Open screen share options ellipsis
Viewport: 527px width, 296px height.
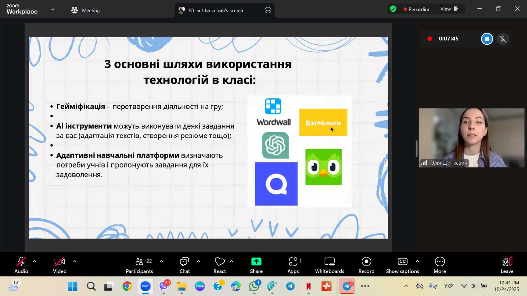[x=268, y=10]
